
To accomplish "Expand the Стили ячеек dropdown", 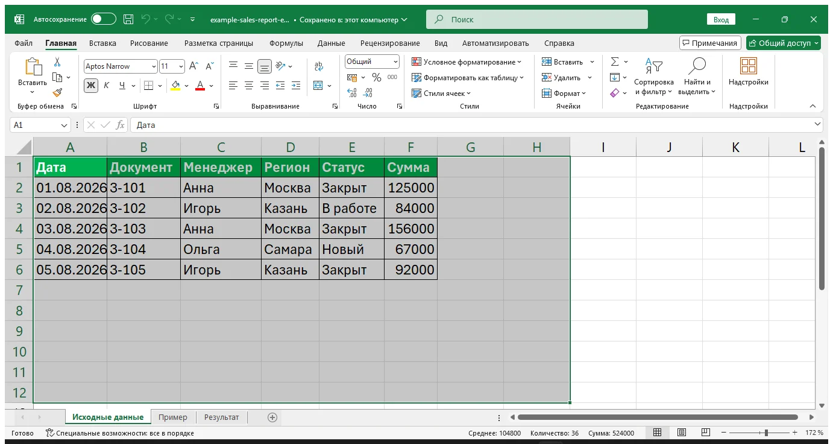I will (441, 94).
